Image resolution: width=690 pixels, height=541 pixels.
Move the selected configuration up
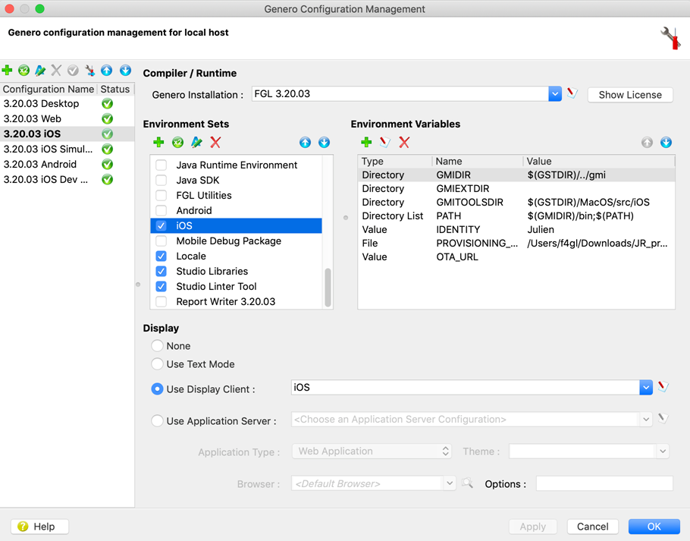tap(106, 70)
